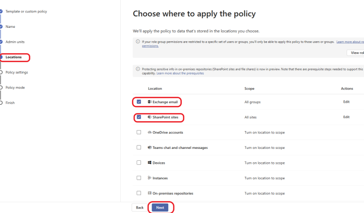Uncheck the SharePoint sites checkbox
Image resolution: width=364 pixels, height=213 pixels.
tap(139, 117)
